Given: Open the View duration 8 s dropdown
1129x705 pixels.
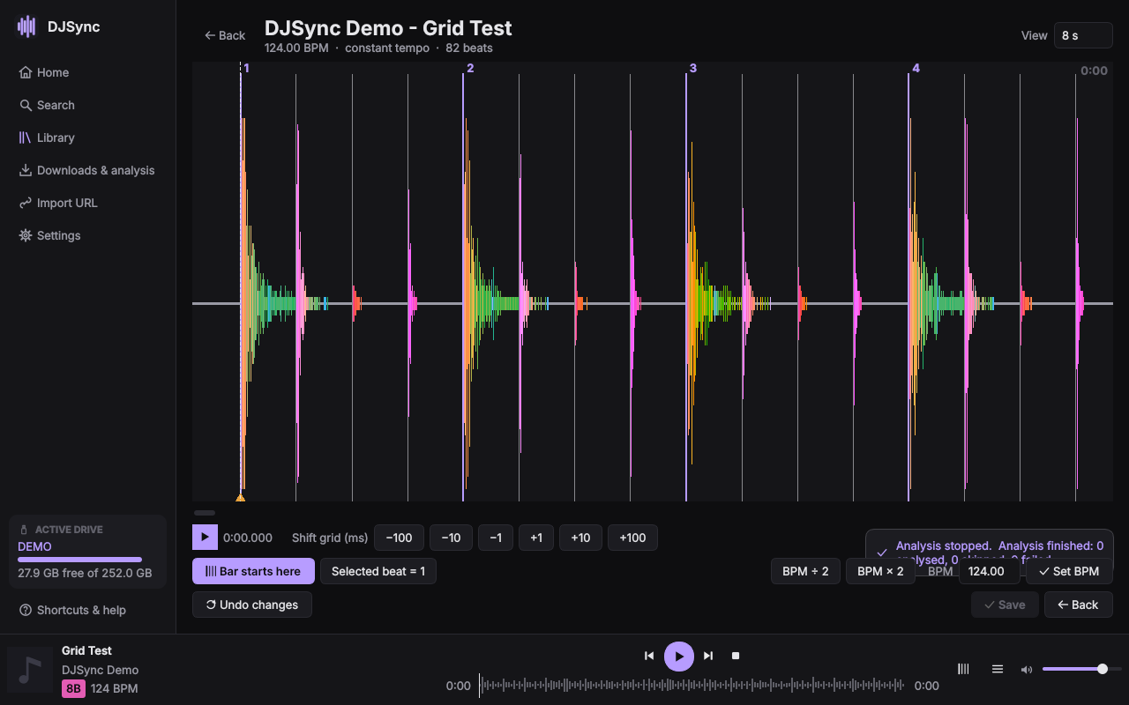Looking at the screenshot, I should tap(1083, 35).
